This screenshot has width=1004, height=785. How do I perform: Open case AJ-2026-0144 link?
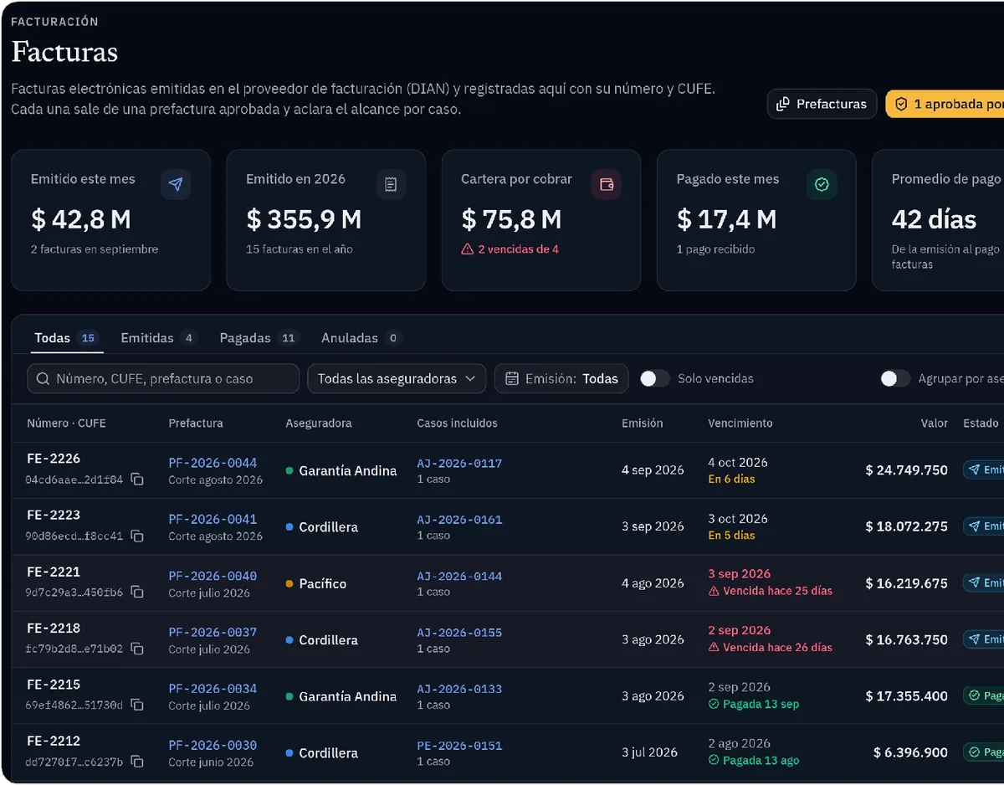[459, 577]
